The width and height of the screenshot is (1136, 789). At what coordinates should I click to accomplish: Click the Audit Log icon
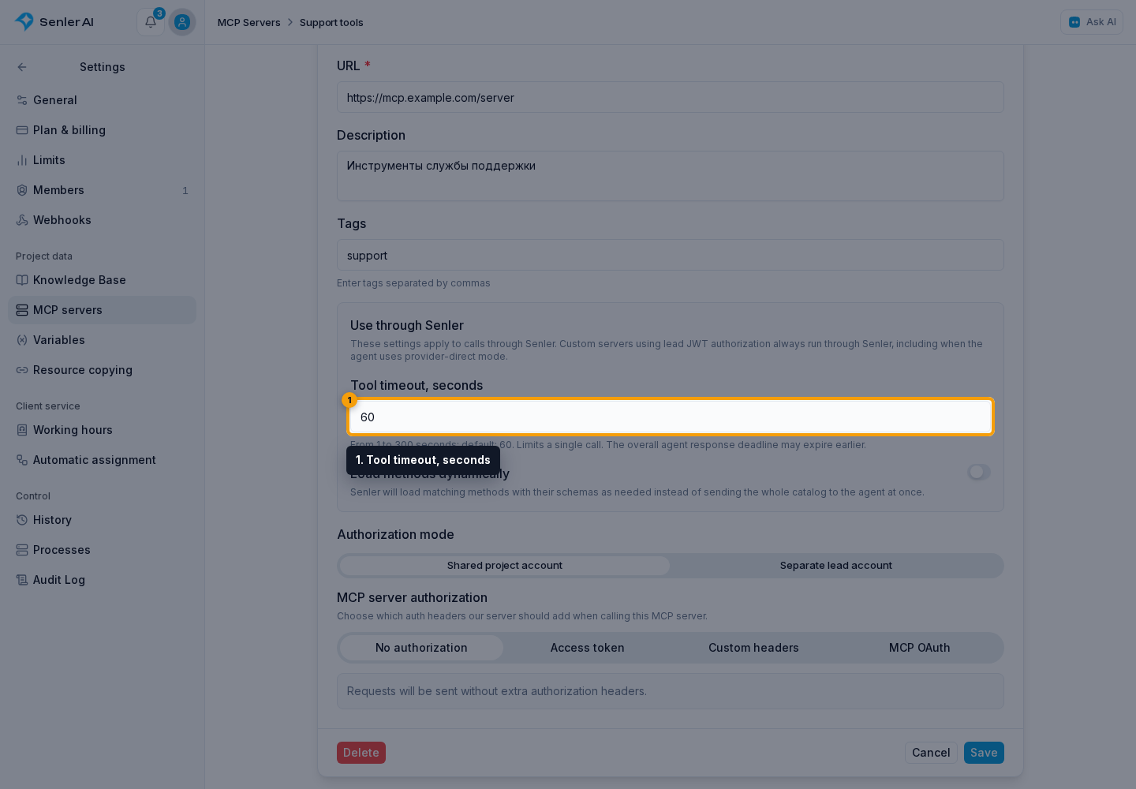(x=22, y=580)
